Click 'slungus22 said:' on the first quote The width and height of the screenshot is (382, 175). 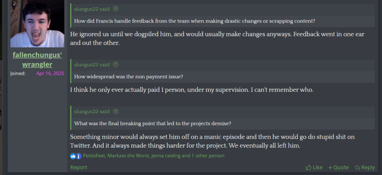(x=92, y=9)
